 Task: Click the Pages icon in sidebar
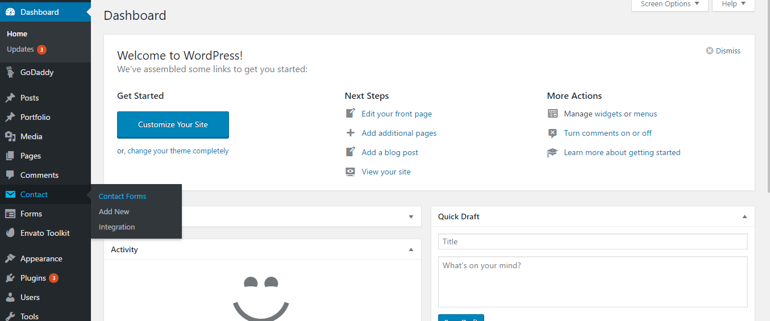coord(10,156)
